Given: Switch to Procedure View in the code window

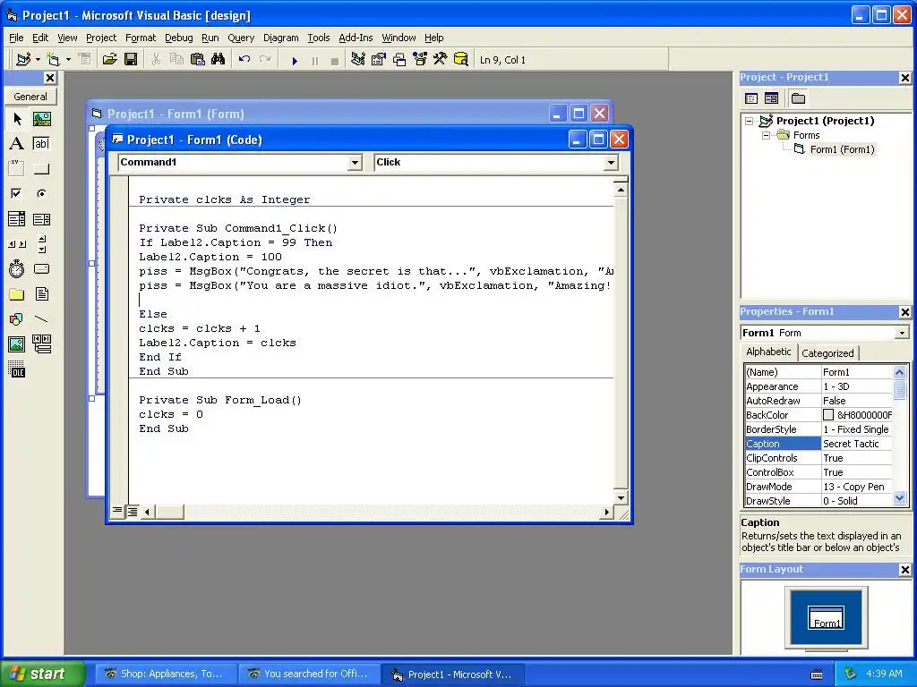Looking at the screenshot, I should pos(117,511).
